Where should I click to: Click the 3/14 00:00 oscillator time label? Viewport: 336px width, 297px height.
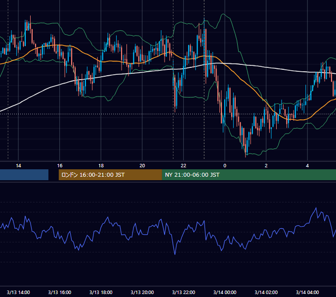click(225, 292)
